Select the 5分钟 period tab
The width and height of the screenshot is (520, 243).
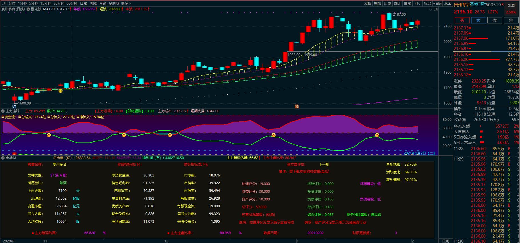(33, 3)
